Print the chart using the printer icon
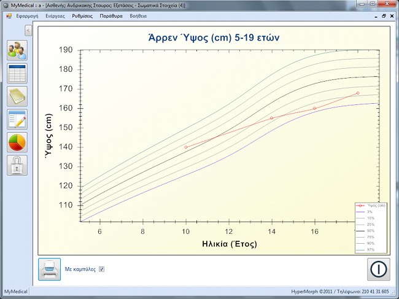The image size is (399, 299). point(49,269)
